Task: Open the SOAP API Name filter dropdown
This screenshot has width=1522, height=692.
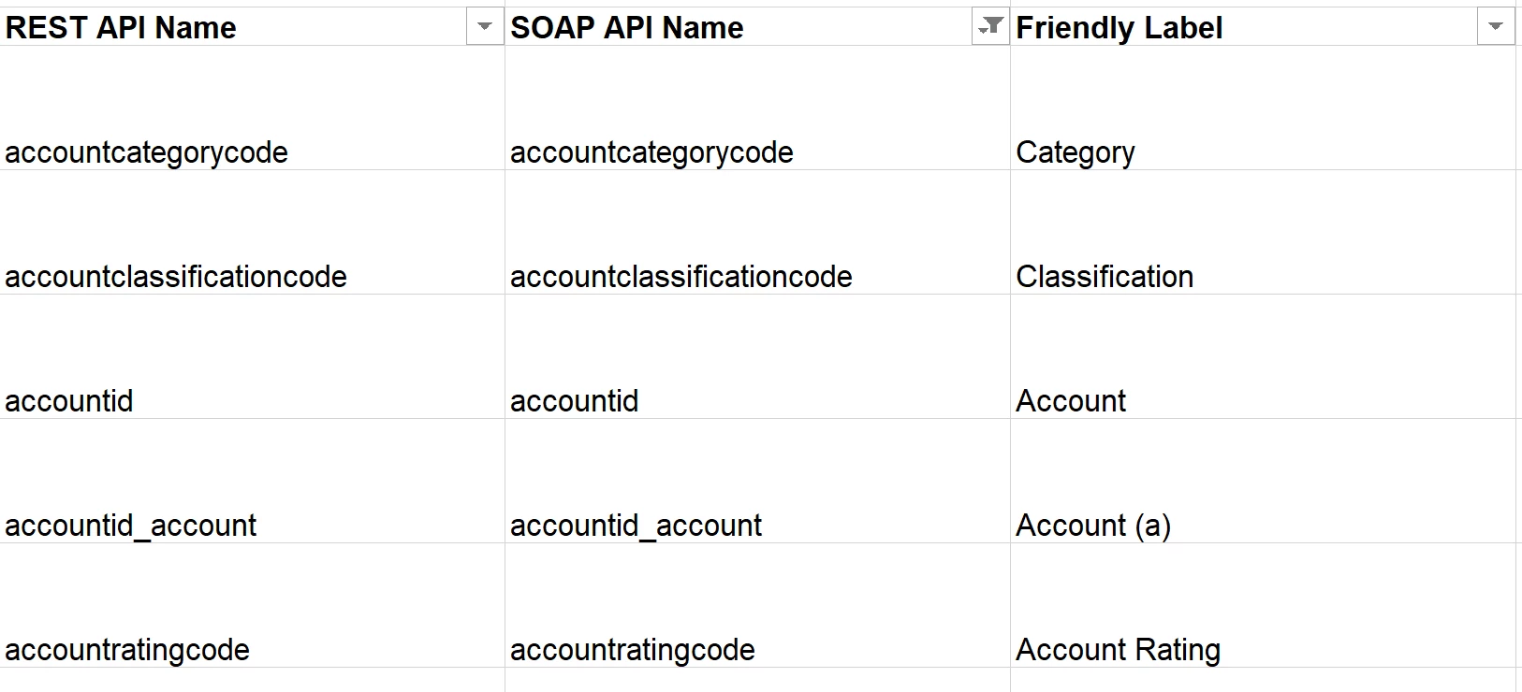Action: click(x=989, y=27)
